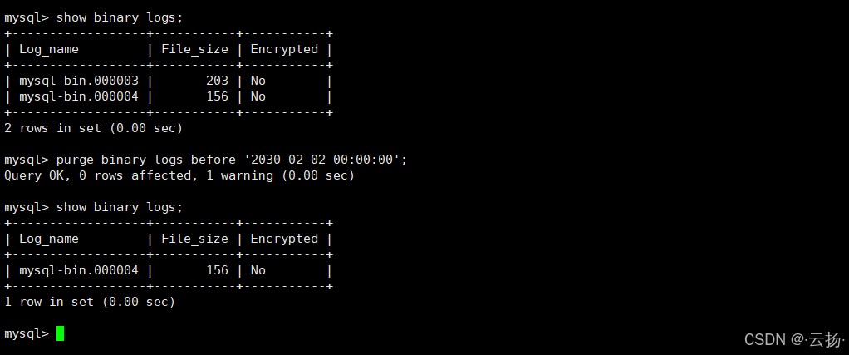
Task: Click File_size header in the first table
Action: tap(194, 49)
